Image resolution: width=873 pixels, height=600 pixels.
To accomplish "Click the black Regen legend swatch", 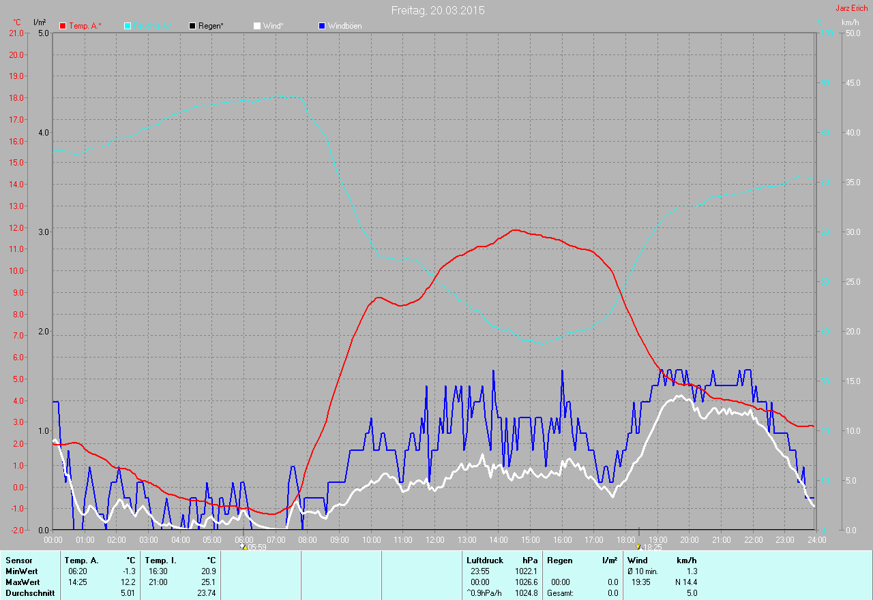I will (x=192, y=26).
